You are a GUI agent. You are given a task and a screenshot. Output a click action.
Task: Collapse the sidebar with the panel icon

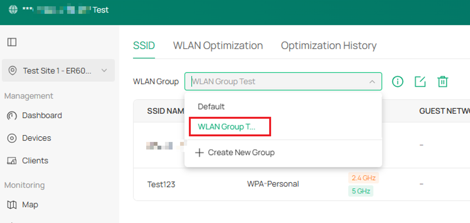click(12, 42)
